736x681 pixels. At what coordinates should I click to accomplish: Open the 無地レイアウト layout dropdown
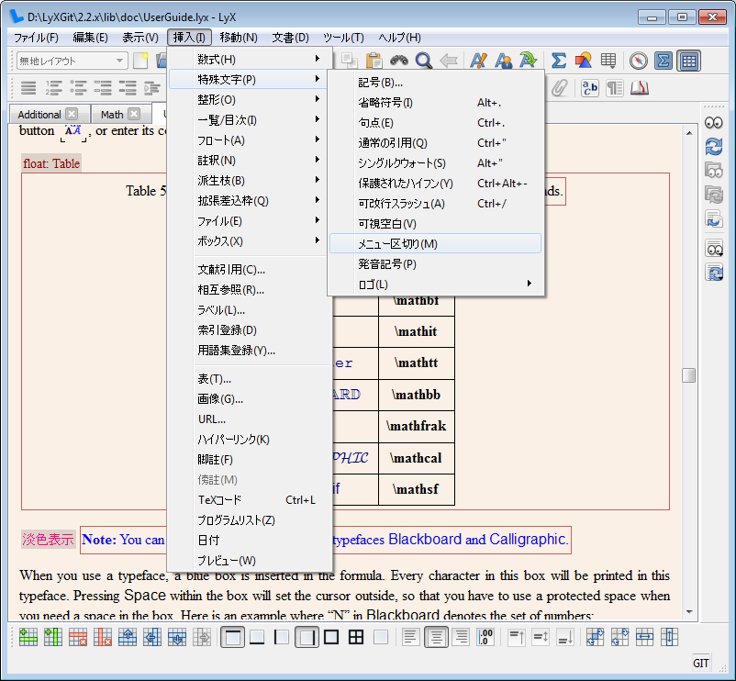point(72,61)
